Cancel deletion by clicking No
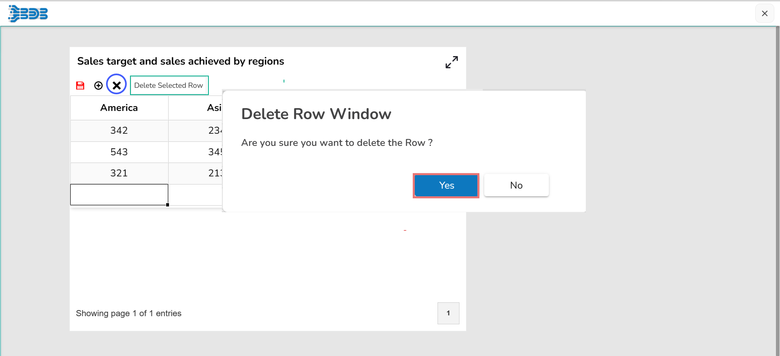780x356 pixels. tap(516, 186)
